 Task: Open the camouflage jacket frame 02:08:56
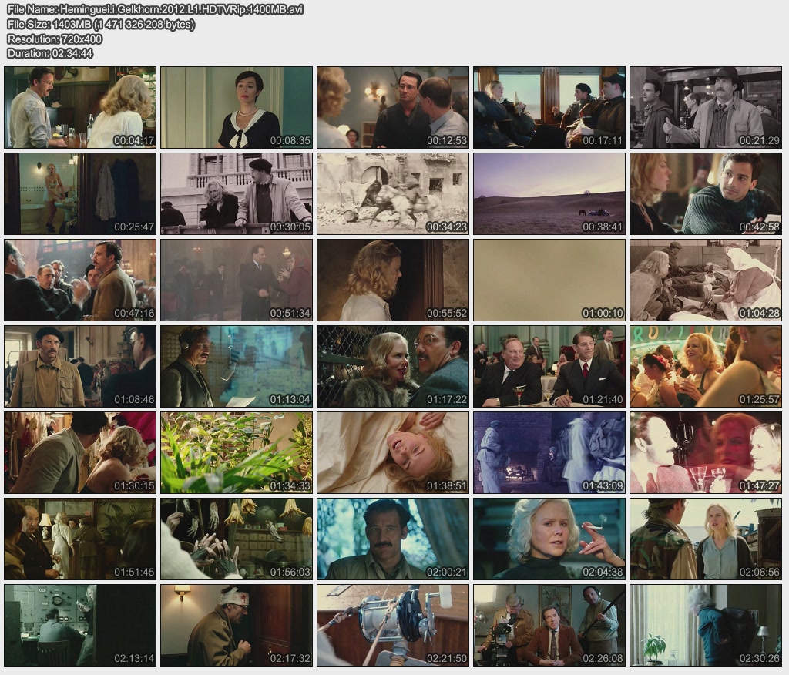coord(706,539)
